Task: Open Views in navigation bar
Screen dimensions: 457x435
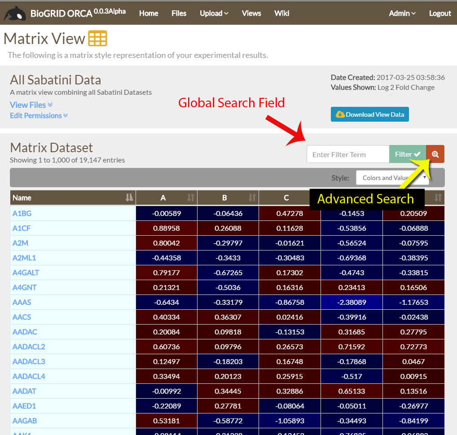Action: point(251,13)
